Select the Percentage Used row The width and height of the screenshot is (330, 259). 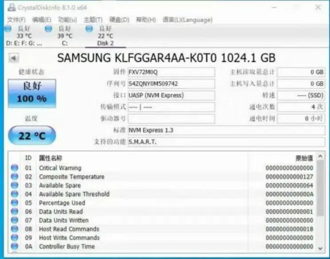(162, 203)
